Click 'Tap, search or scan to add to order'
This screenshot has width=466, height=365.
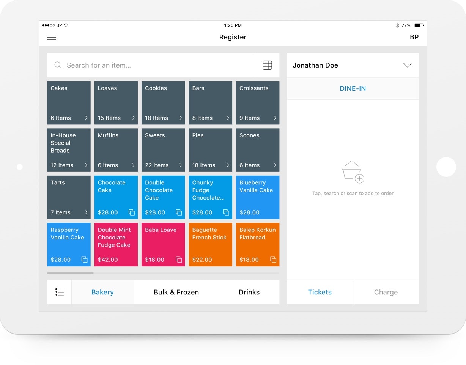(x=353, y=193)
